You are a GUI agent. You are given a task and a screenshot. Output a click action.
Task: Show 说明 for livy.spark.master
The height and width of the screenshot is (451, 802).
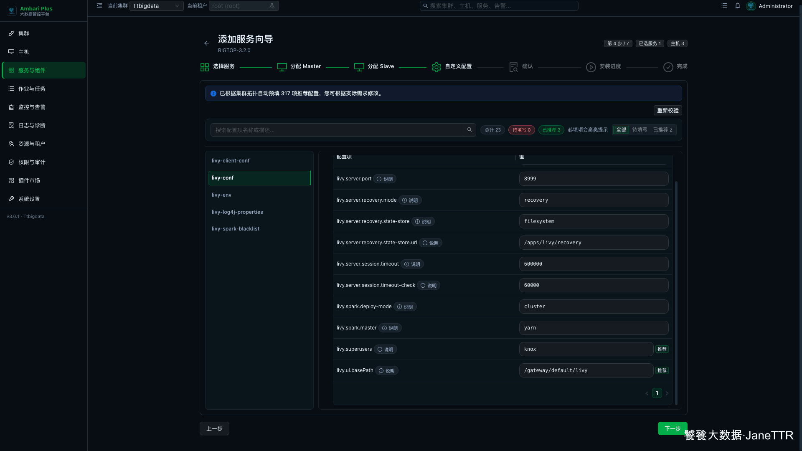point(390,328)
